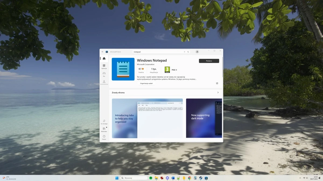Screen dimensions: 323x181
Task: Open your Biblioteka in the Store sidebar
Action: tap(104, 130)
